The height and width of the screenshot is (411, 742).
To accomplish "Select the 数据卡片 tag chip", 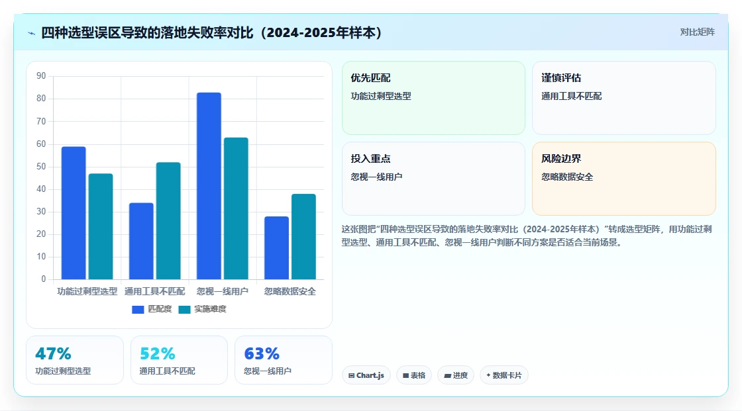I will 504,375.
